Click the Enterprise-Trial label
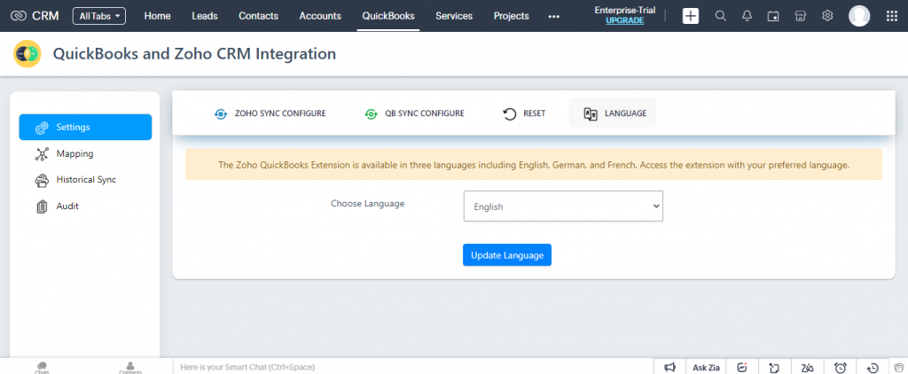The image size is (908, 374). click(x=625, y=10)
